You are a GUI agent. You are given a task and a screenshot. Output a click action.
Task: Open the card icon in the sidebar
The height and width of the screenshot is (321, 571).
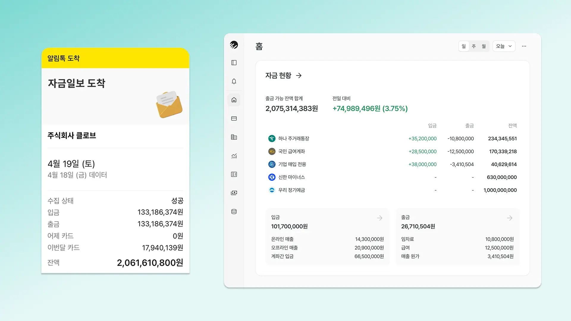point(234,119)
